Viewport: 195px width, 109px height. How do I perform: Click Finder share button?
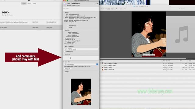click(x=121, y=9)
